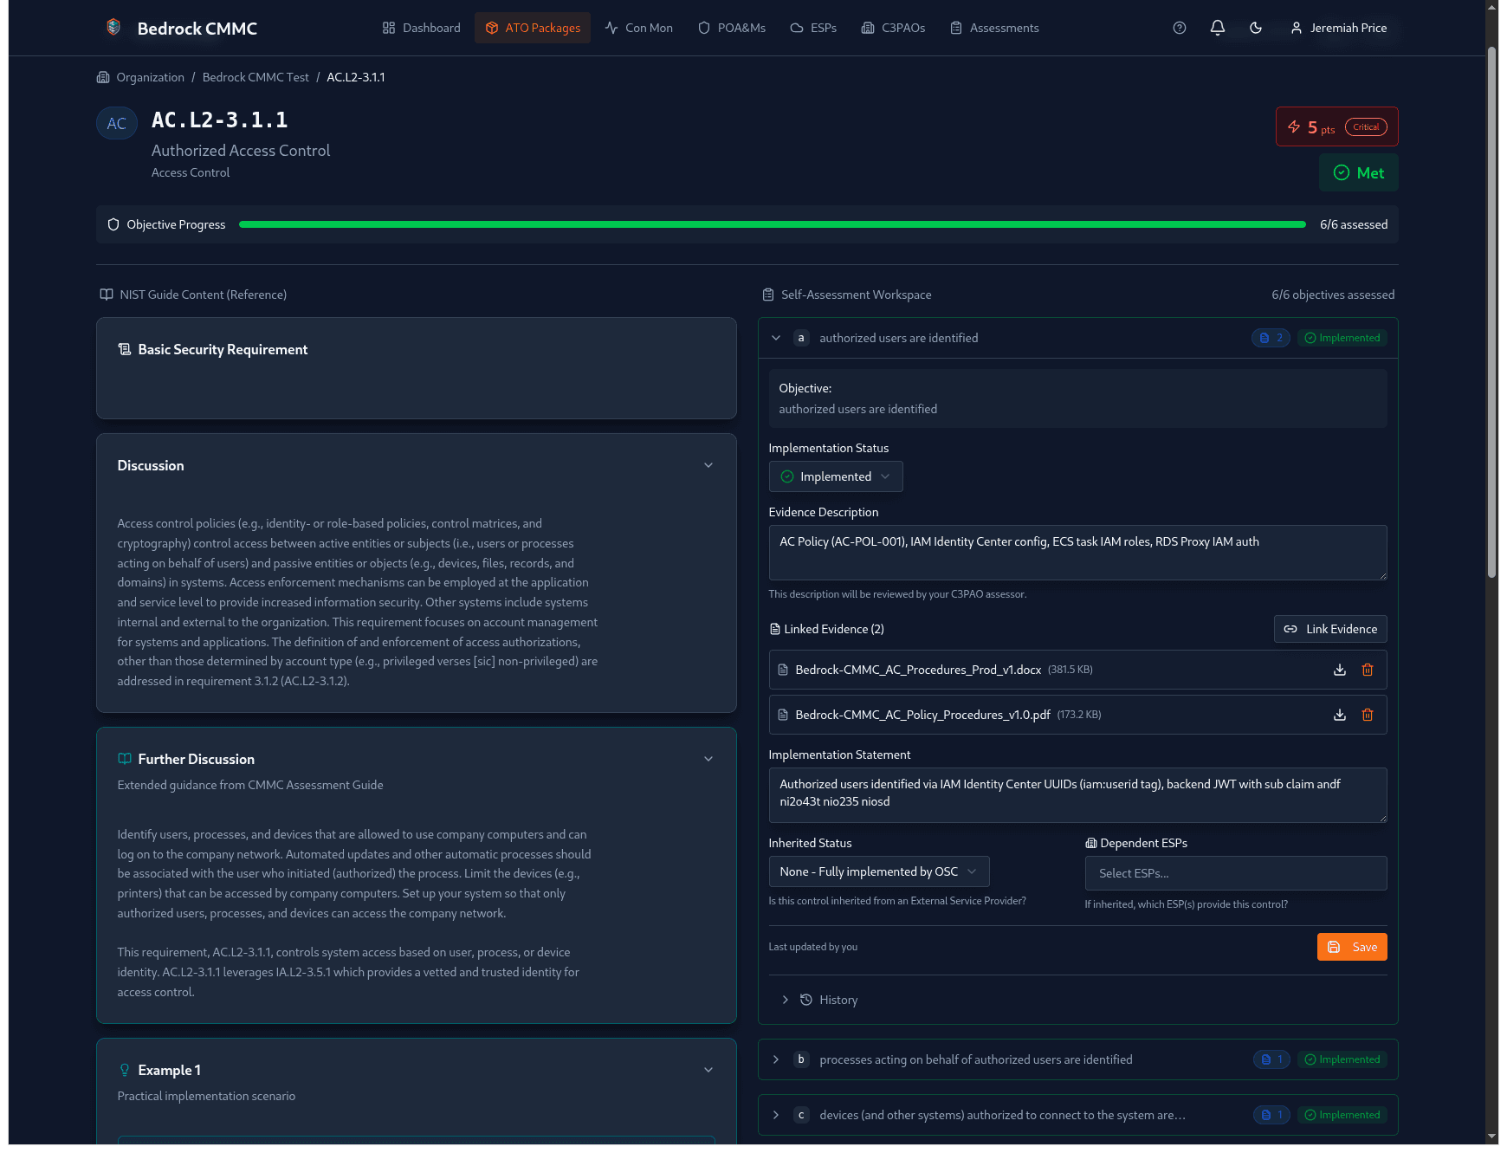Open help using the question mark icon
The image size is (1507, 1153).
(1179, 28)
